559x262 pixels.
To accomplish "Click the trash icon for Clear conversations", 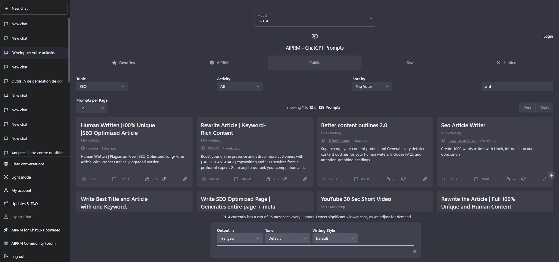I will [x=6, y=164].
